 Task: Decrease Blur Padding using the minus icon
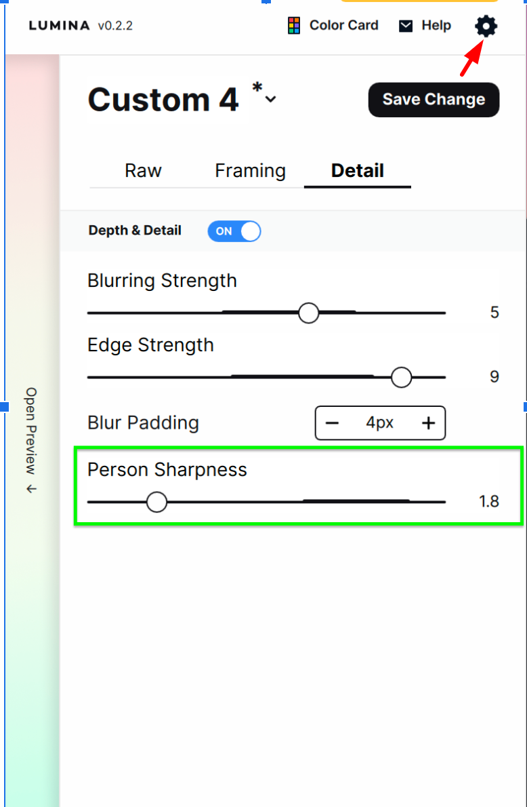click(333, 422)
